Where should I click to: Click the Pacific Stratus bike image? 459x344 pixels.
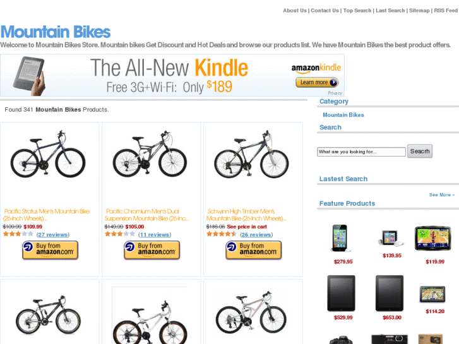coord(48,153)
